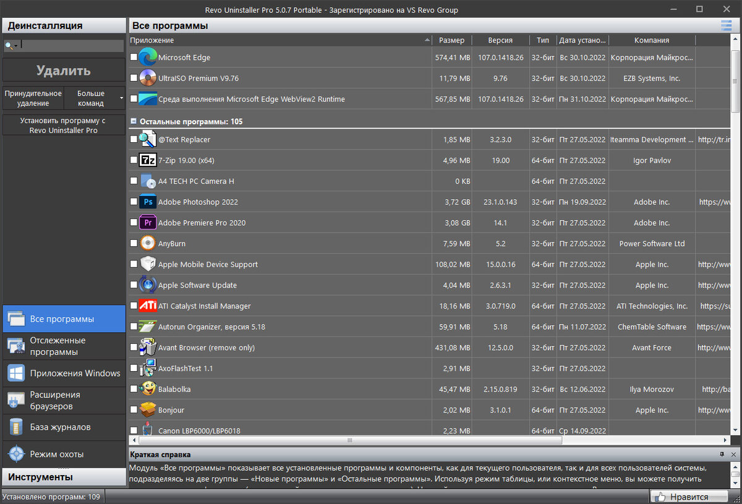Tick the AnyBurn checkbox
742x504 pixels.
(134, 244)
